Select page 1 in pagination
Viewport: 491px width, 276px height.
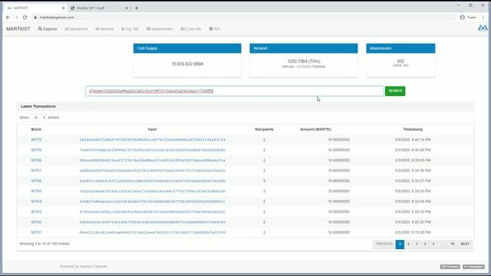[x=400, y=244]
